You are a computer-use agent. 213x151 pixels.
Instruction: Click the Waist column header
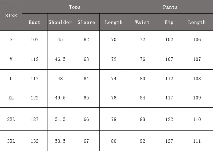click(142, 22)
